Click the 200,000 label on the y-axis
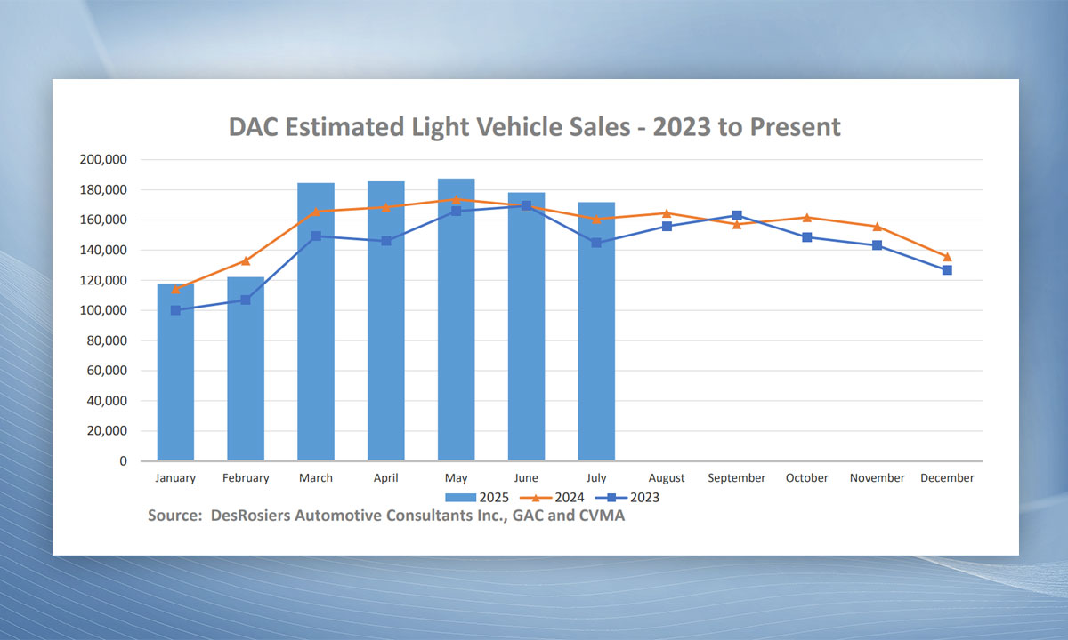This screenshot has height=640, width=1068. point(104,160)
